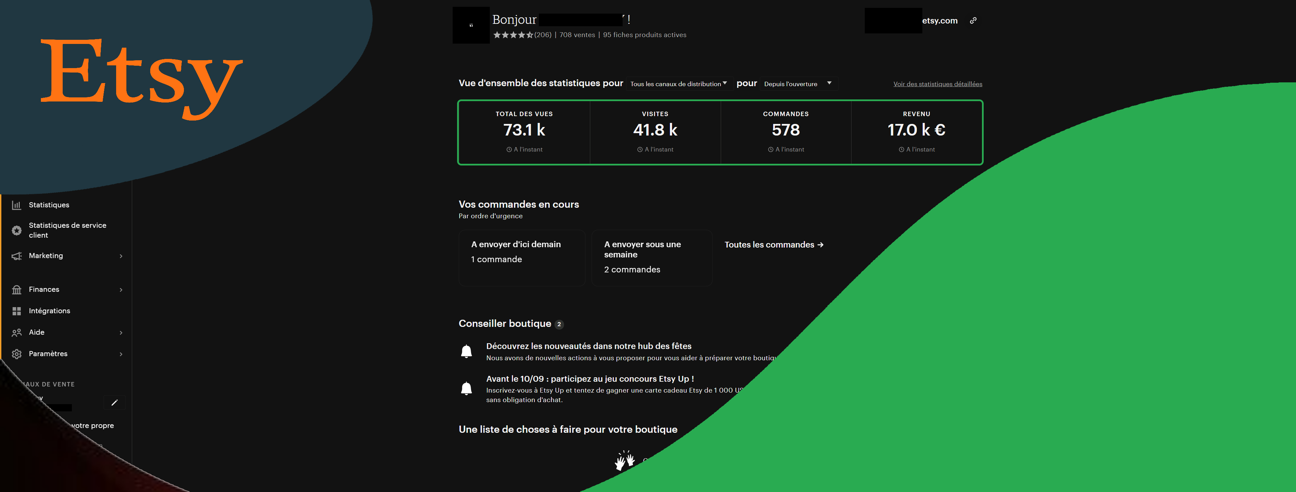1296x492 pixels.
Task: Click the Paramètres gear icon
Action: point(17,354)
